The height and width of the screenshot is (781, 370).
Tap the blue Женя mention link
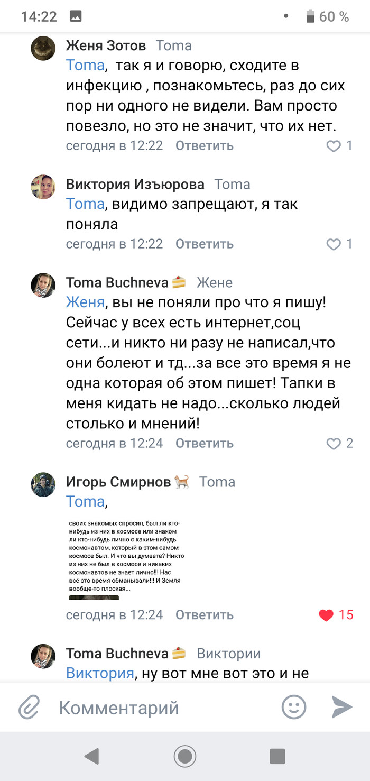click(x=85, y=302)
